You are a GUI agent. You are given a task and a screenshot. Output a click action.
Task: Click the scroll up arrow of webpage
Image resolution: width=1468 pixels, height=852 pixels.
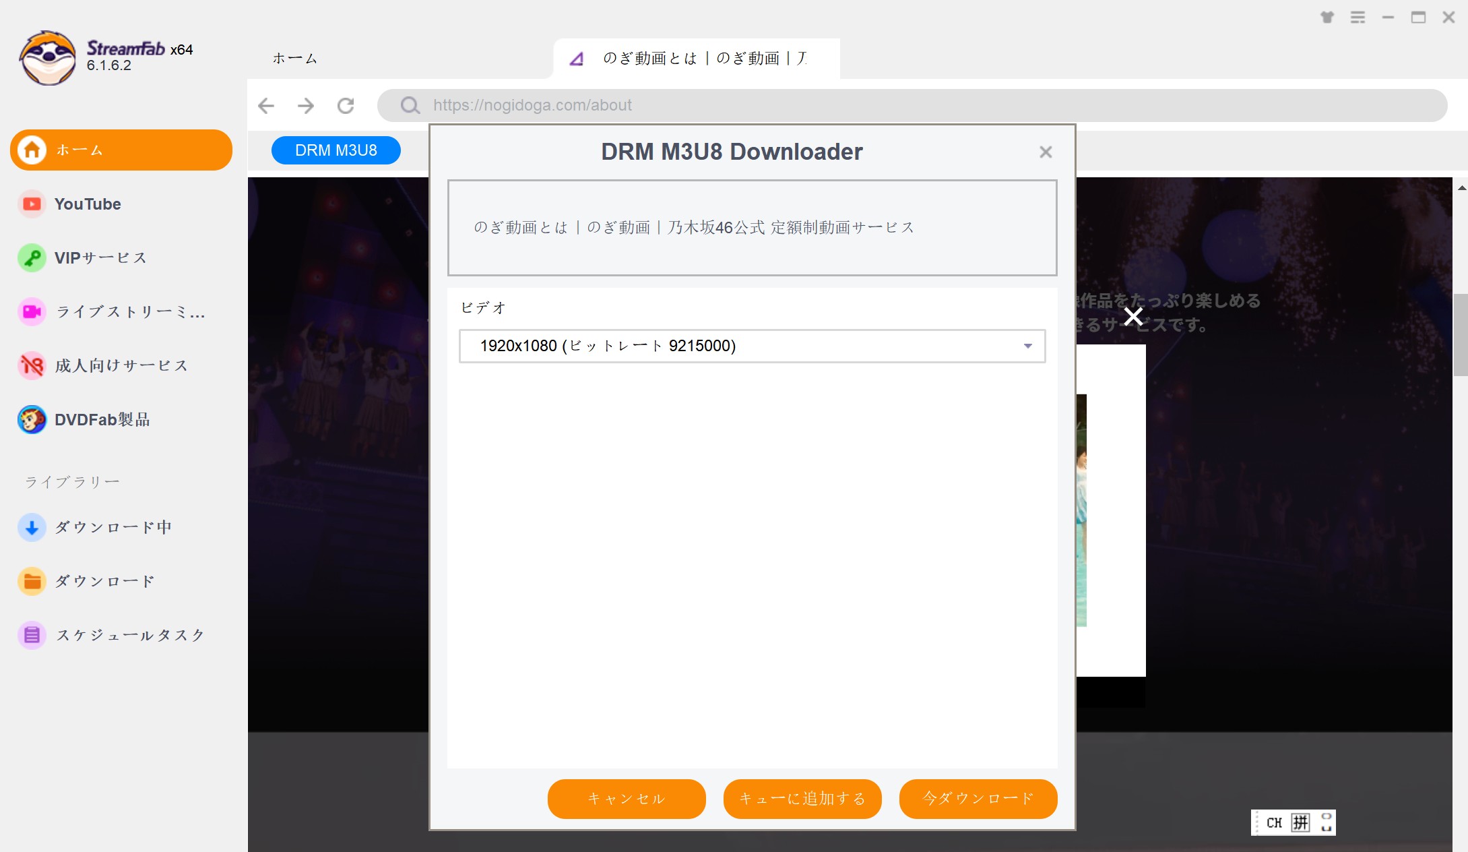(1461, 187)
